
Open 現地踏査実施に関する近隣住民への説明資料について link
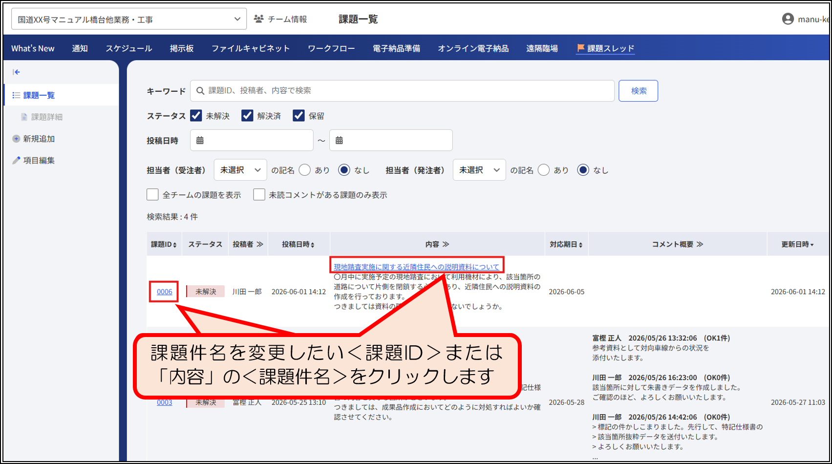tap(416, 267)
